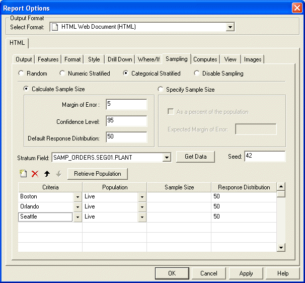Open Population dropdown in Seattle row
305x283 pixels.
pyautogui.click(x=142, y=217)
